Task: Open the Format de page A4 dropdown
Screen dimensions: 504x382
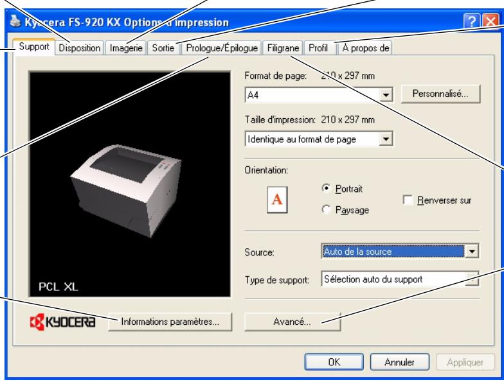Action: click(x=319, y=95)
